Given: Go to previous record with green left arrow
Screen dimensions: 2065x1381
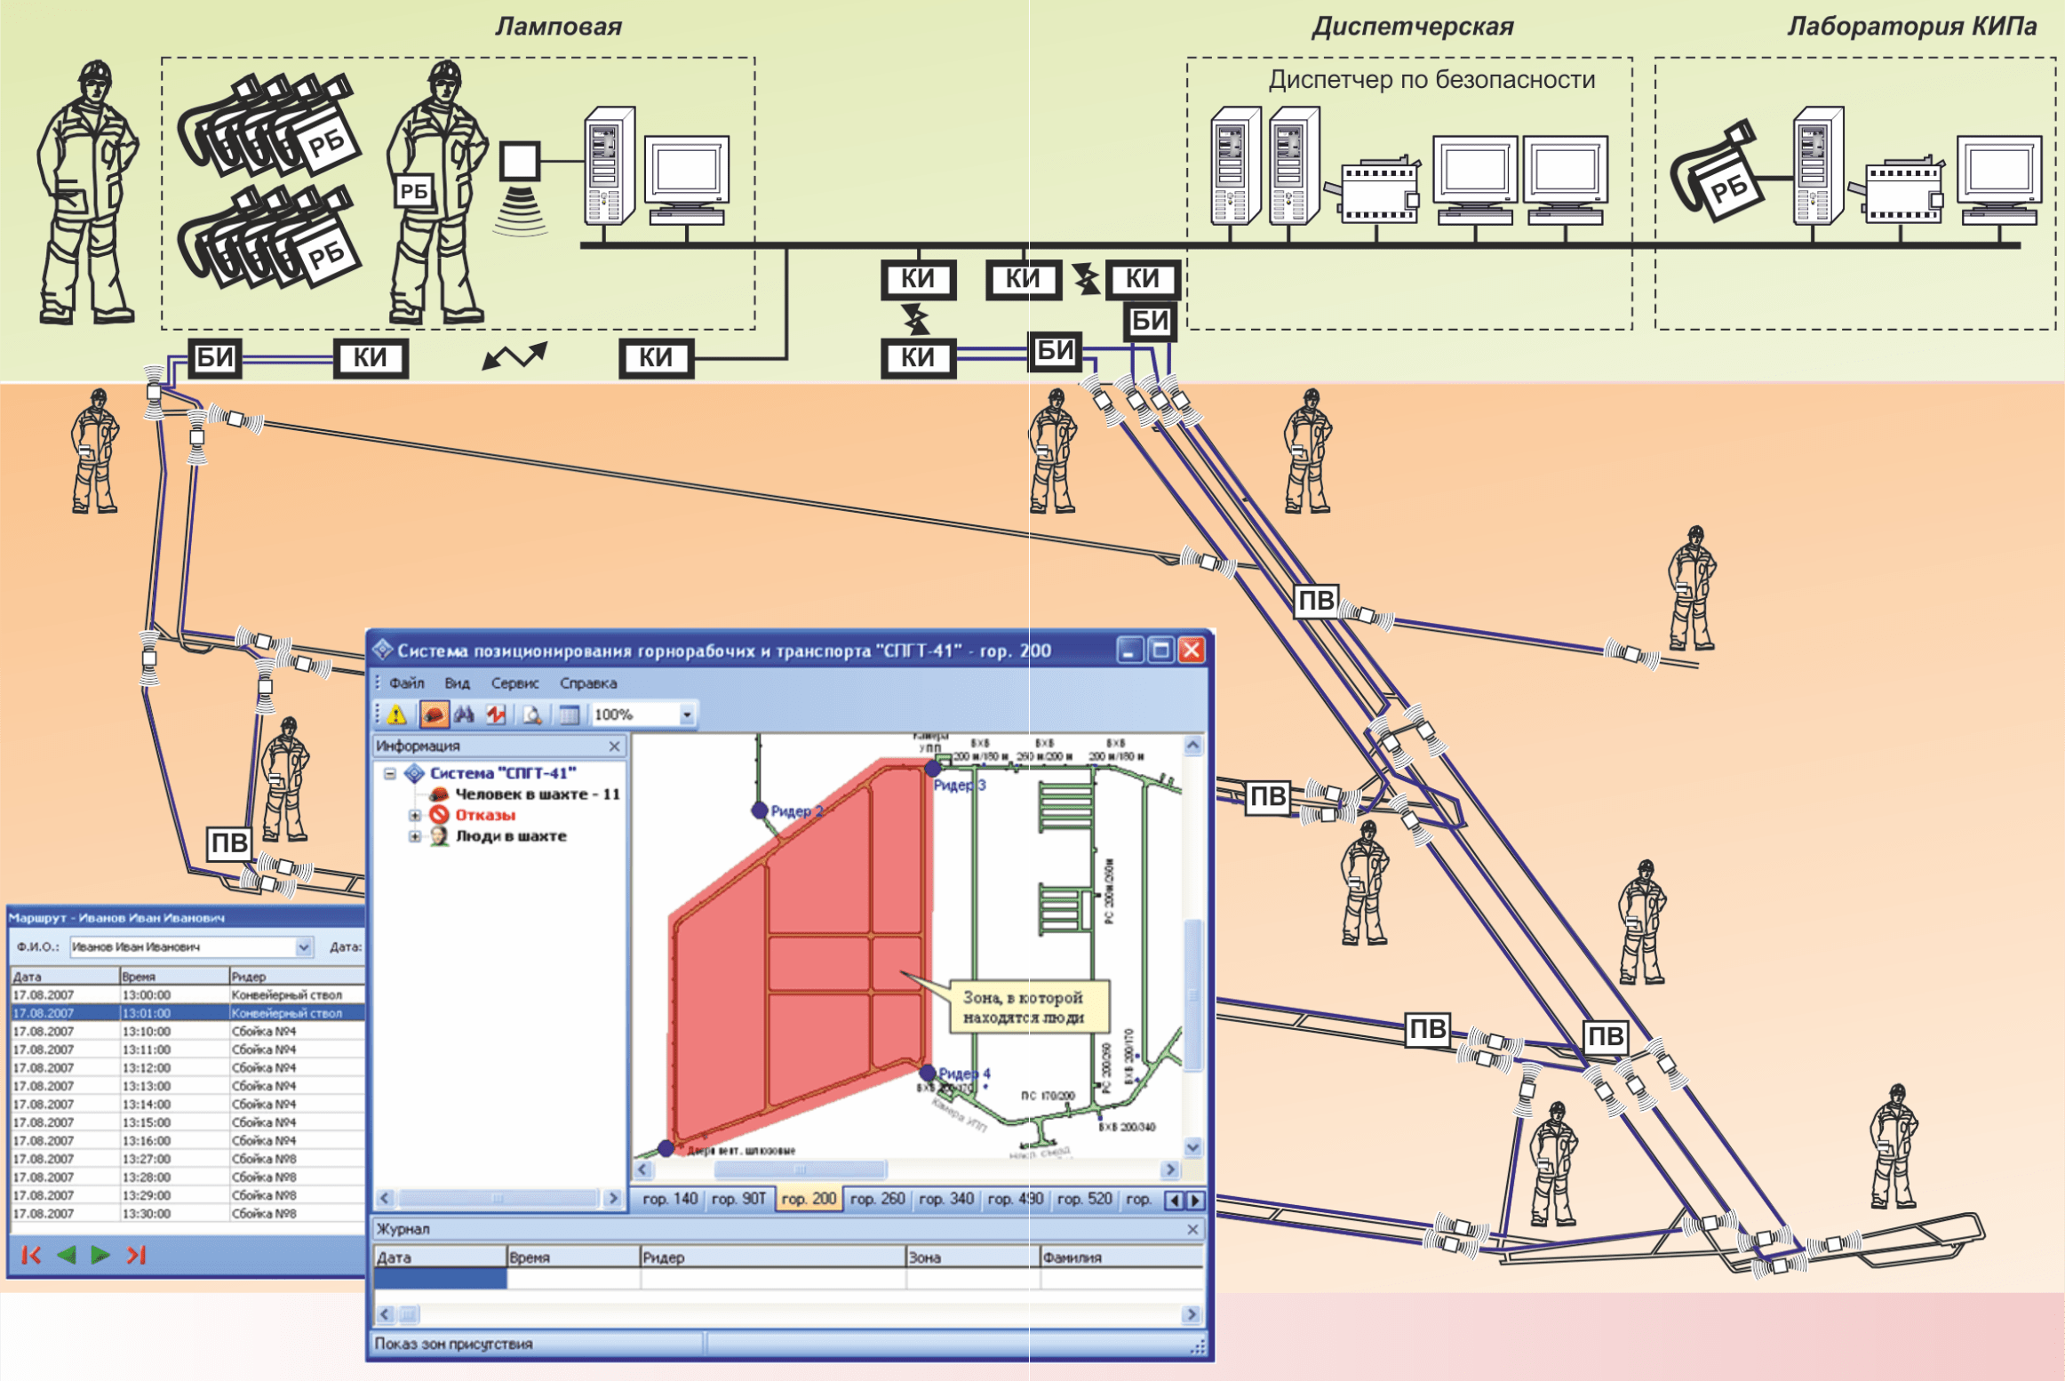Looking at the screenshot, I should click(x=66, y=1255).
